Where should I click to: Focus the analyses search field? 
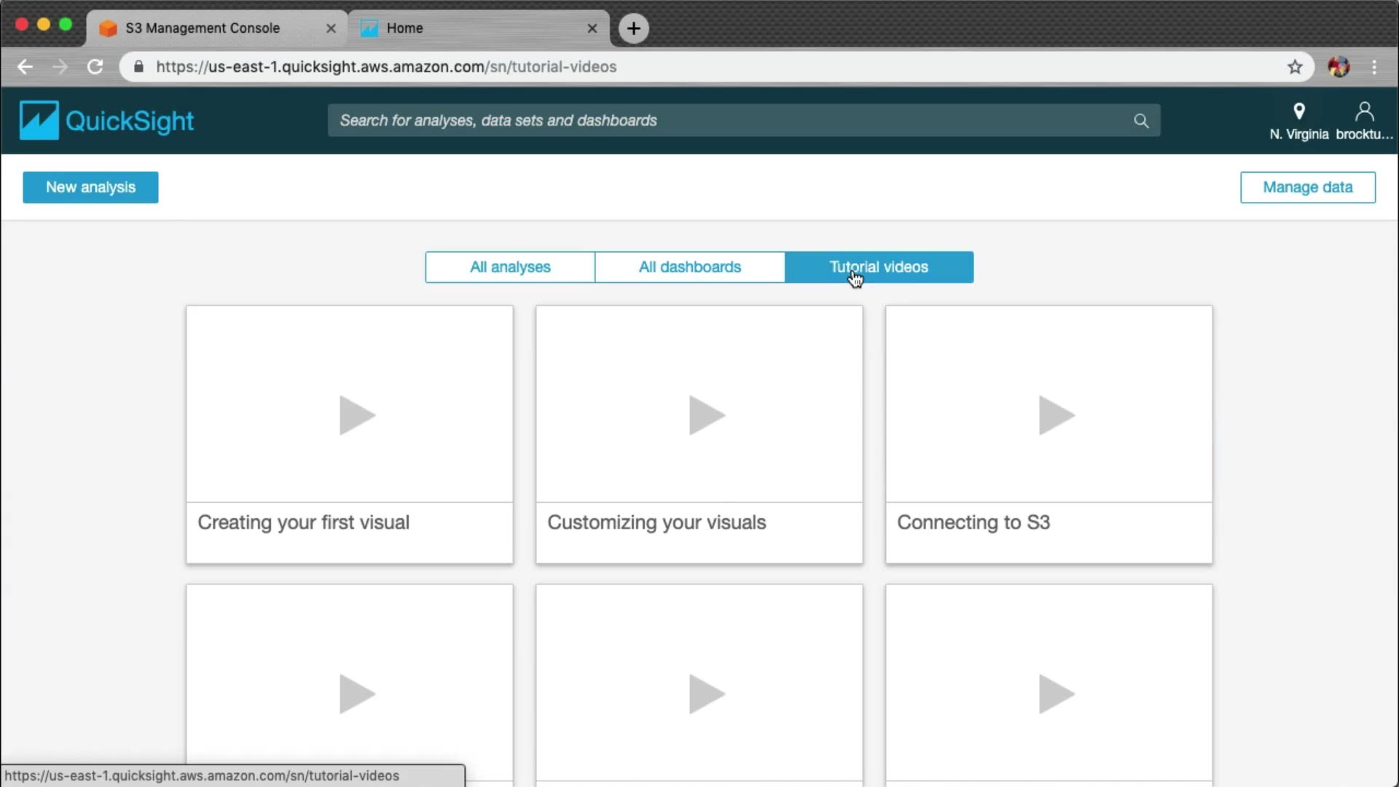[729, 121]
